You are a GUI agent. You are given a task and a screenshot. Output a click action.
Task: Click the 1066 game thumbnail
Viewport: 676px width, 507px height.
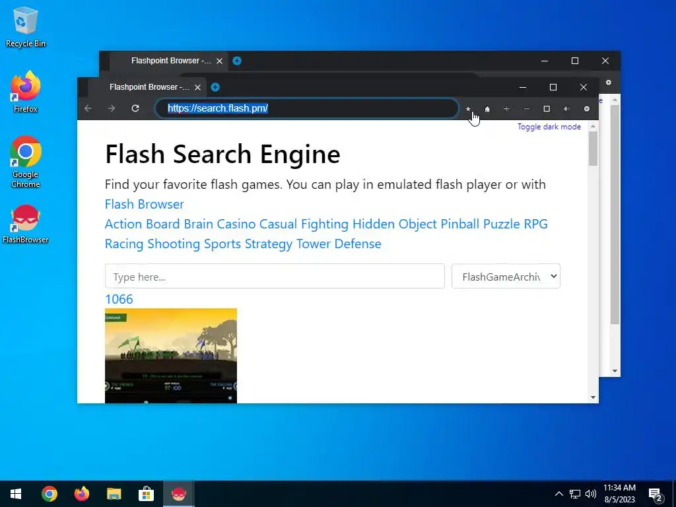pos(171,356)
